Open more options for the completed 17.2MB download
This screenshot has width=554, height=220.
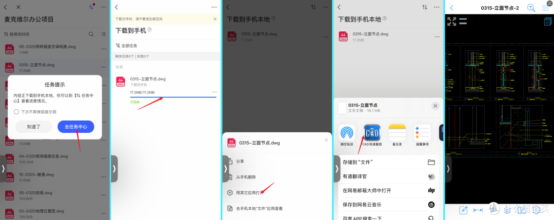point(214,92)
